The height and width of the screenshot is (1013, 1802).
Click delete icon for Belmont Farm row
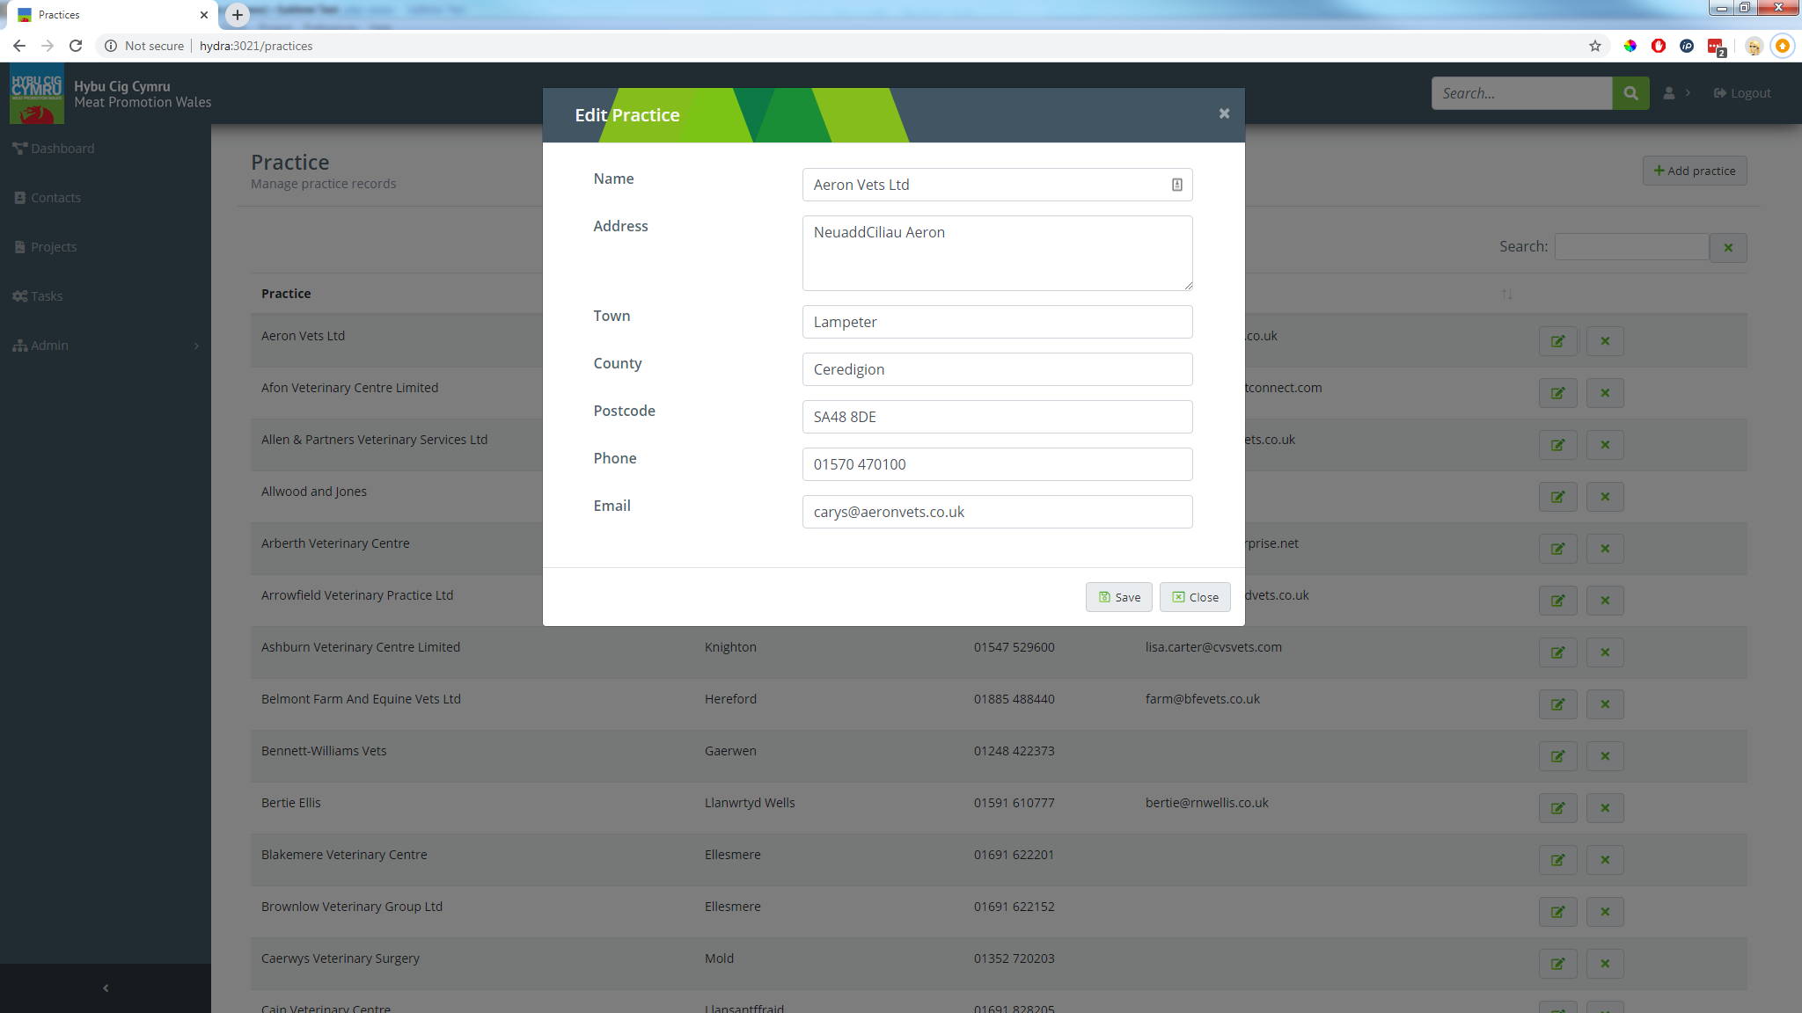coord(1605,704)
